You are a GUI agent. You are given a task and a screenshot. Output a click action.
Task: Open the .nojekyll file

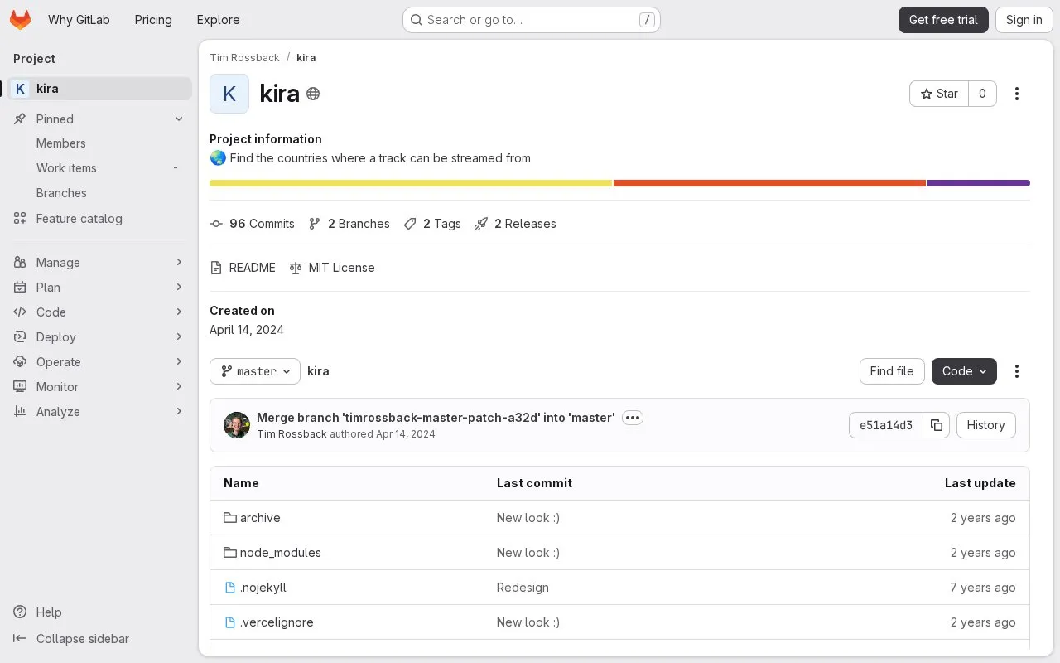click(x=263, y=588)
